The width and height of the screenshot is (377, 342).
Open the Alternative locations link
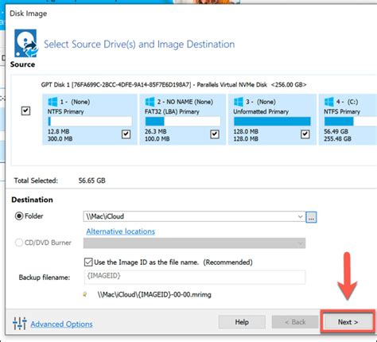click(121, 231)
